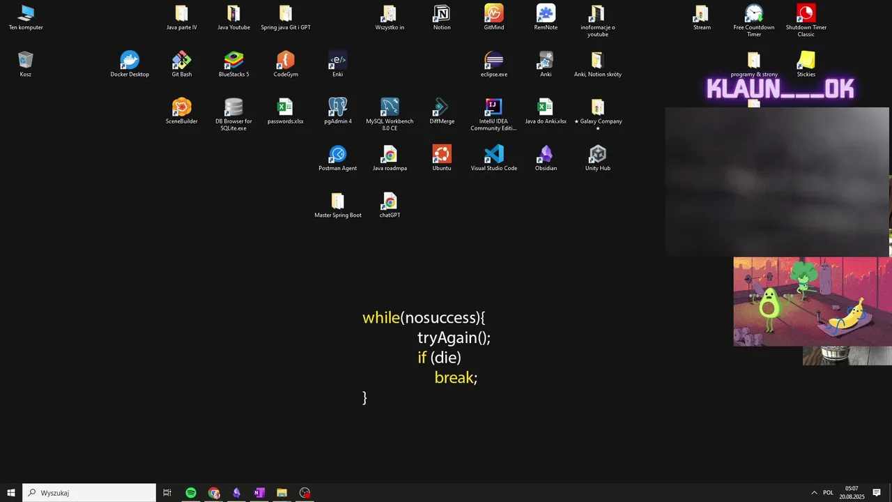The height and width of the screenshot is (502, 892).
Task: Open IntelliJ IDEA Community Edition shortcut
Action: click(x=494, y=114)
